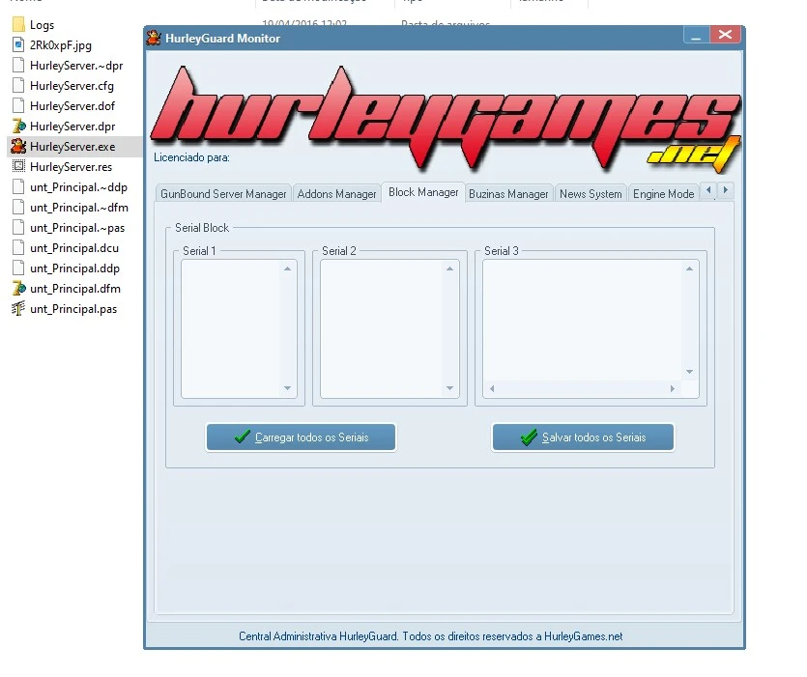Click the unt_Principal.~dfm file icon
The width and height of the screenshot is (807, 677).
pyautogui.click(x=18, y=207)
